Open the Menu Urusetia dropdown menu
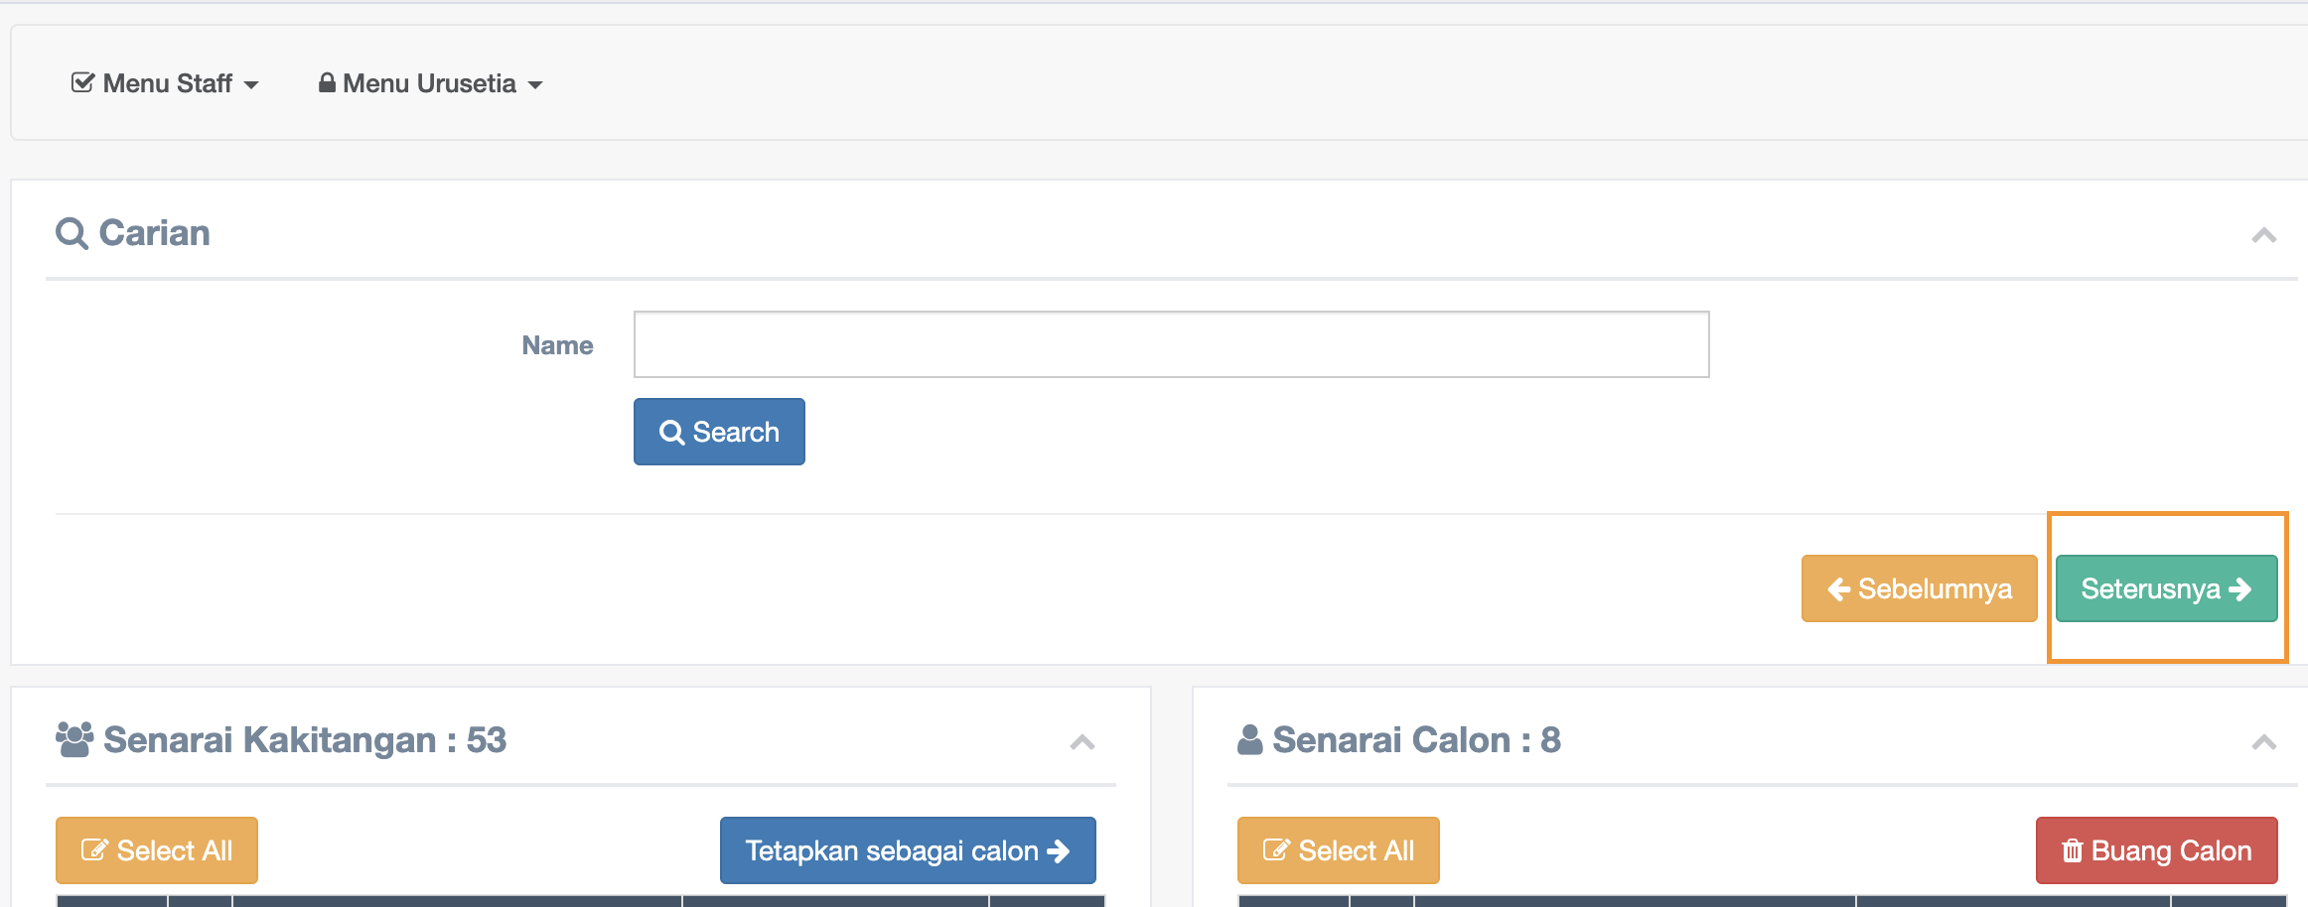Image resolution: width=2308 pixels, height=907 pixels. (x=430, y=84)
